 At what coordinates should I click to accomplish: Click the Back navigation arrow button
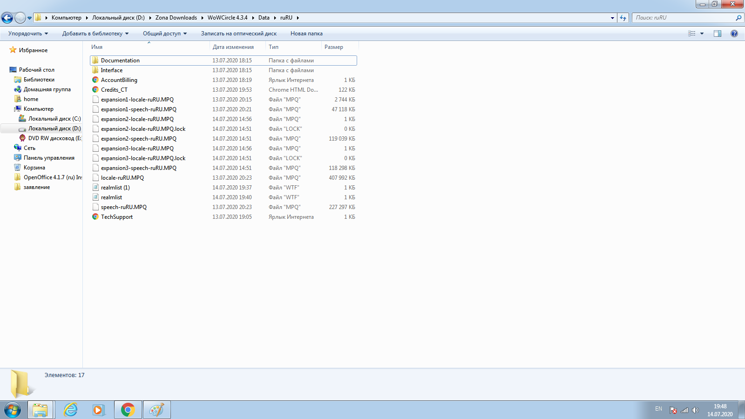click(x=7, y=18)
